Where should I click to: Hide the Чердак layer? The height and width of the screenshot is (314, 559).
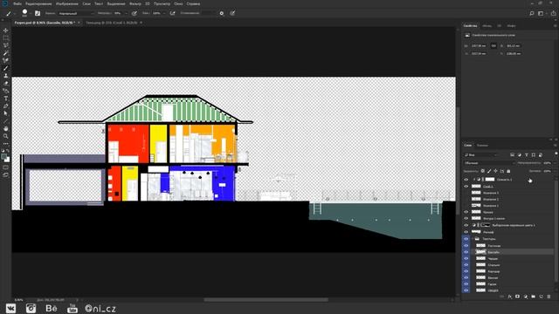pos(466,258)
